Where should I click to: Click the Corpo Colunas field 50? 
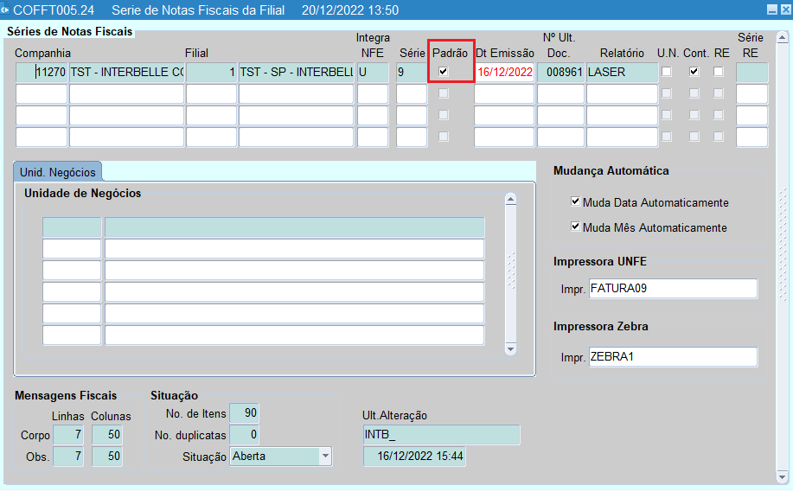pyautogui.click(x=106, y=434)
